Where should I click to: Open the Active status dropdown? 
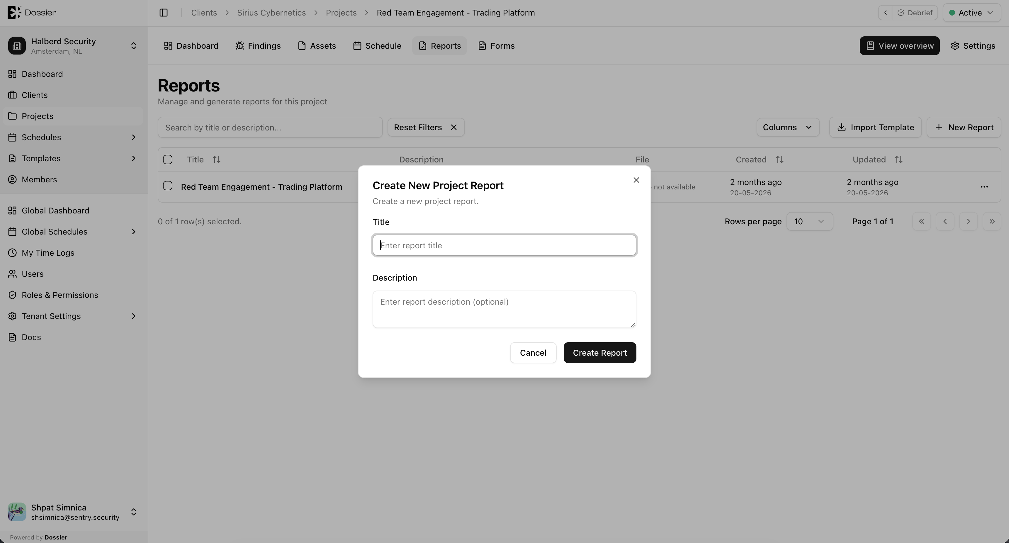tap(971, 13)
